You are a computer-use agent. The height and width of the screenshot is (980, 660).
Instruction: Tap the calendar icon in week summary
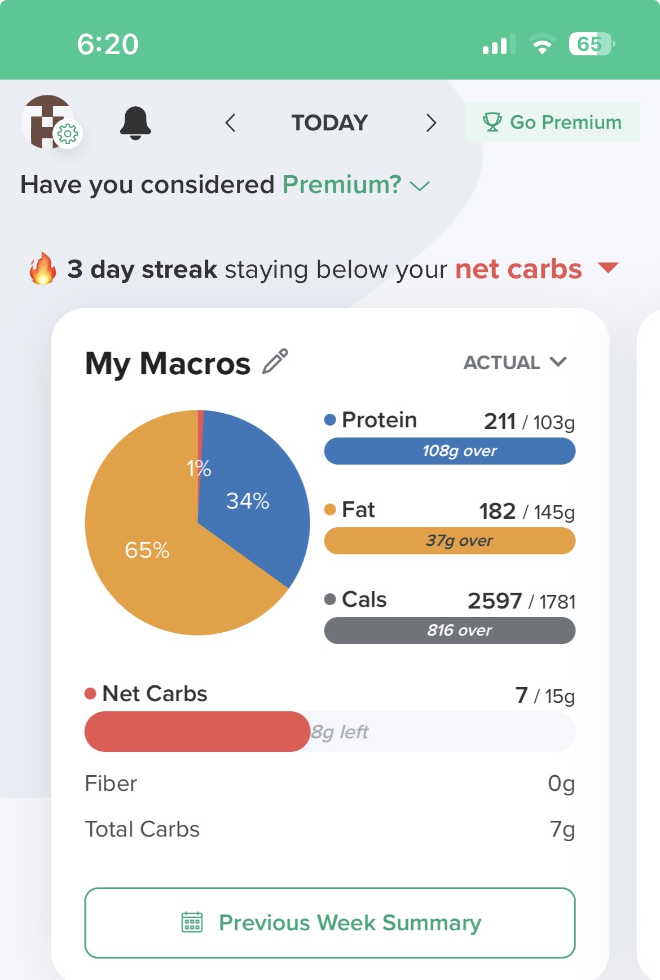tap(192, 922)
